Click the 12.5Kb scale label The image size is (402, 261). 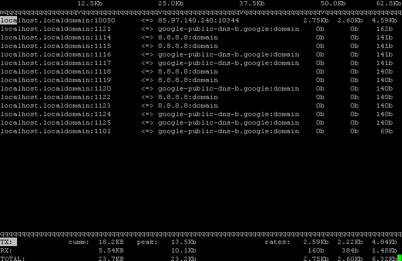[x=90, y=3]
